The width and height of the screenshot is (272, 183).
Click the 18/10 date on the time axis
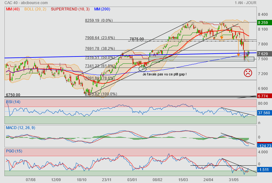click(x=81, y=180)
